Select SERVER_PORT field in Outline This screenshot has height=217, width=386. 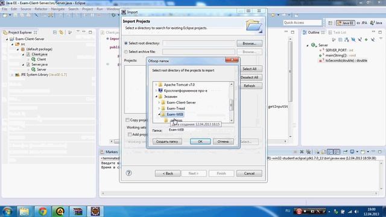tap(336, 50)
